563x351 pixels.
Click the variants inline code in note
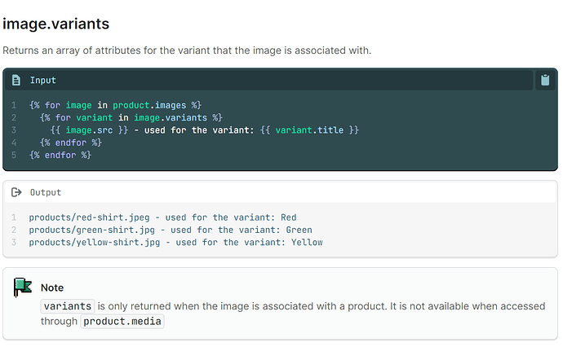(68, 306)
